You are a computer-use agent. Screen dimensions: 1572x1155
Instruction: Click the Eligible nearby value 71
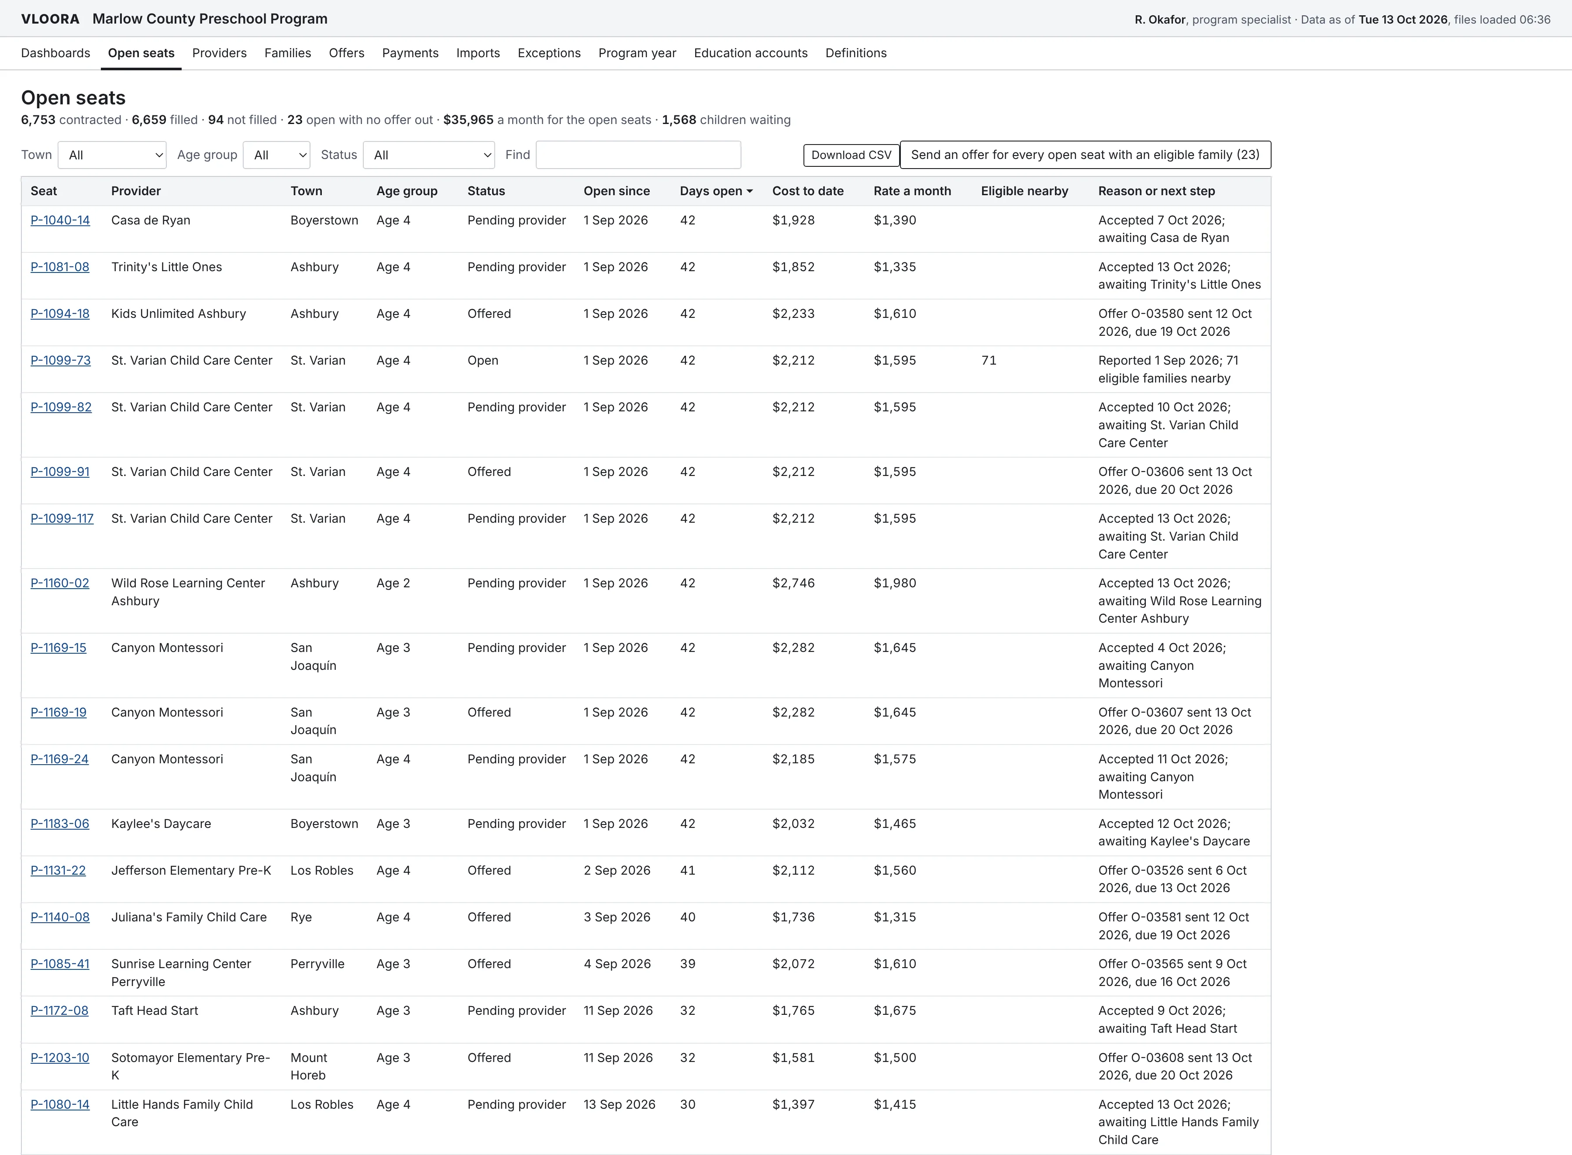[988, 361]
